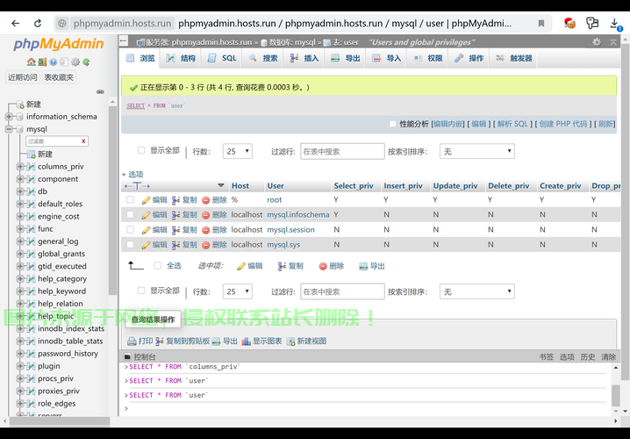Click the Favorites tables button

click(59, 77)
